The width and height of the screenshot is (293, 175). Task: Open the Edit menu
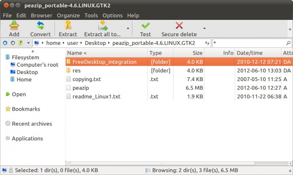(21, 16)
